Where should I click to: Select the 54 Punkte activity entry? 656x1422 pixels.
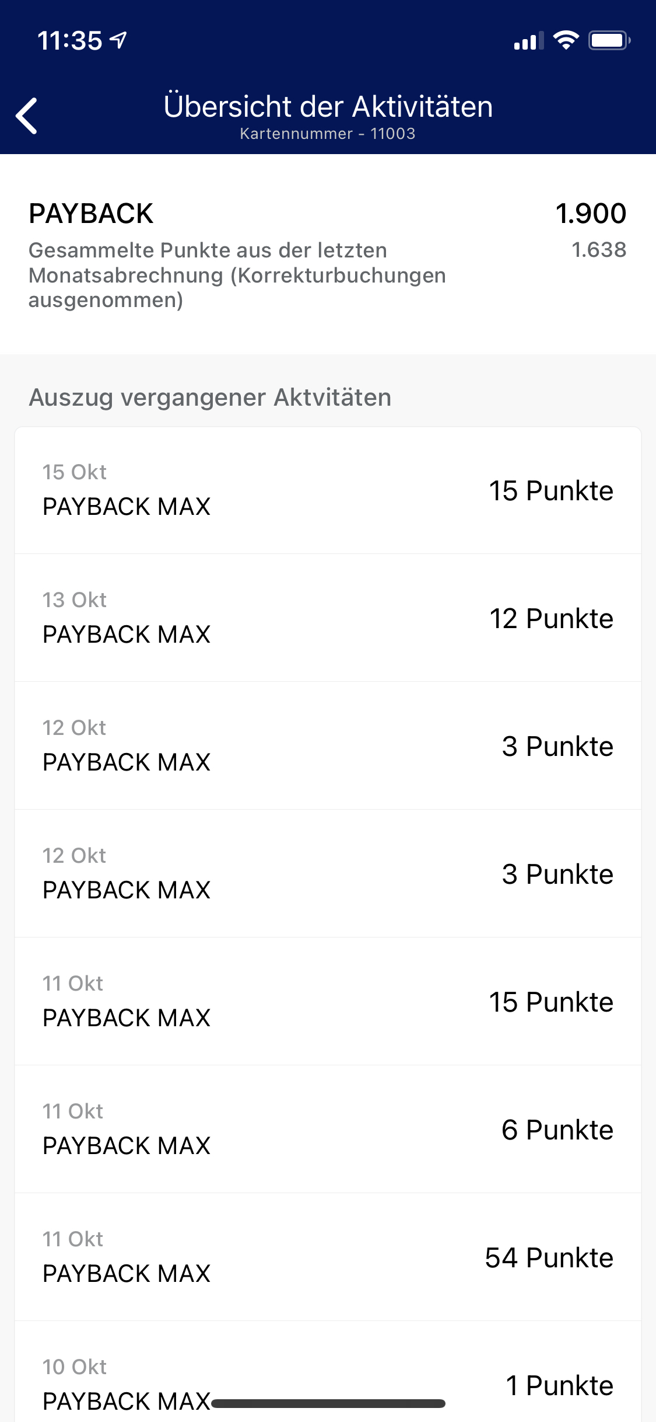point(328,1257)
